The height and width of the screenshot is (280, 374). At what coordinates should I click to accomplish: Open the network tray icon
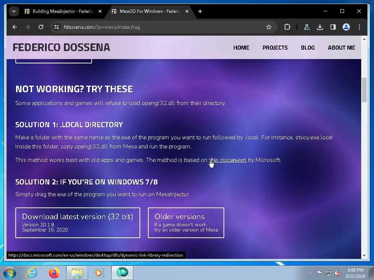click(328, 273)
